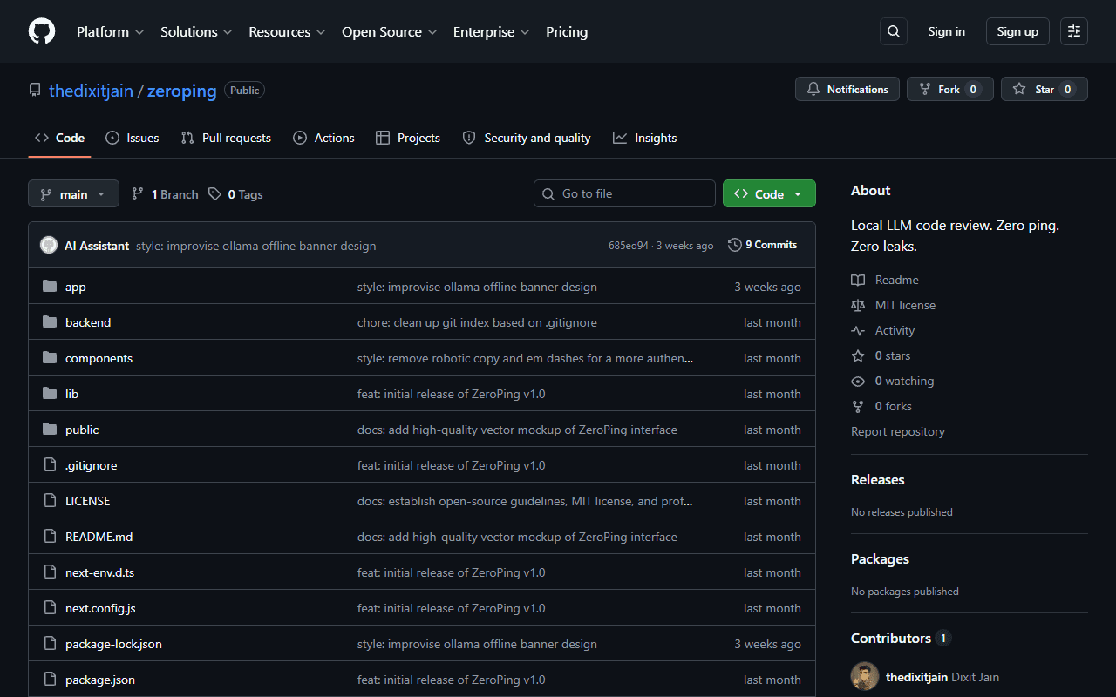The image size is (1116, 697).
Task: Open the next.config.js file
Action: (x=100, y=608)
